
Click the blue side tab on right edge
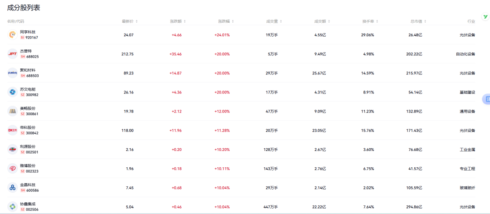[488, 99]
